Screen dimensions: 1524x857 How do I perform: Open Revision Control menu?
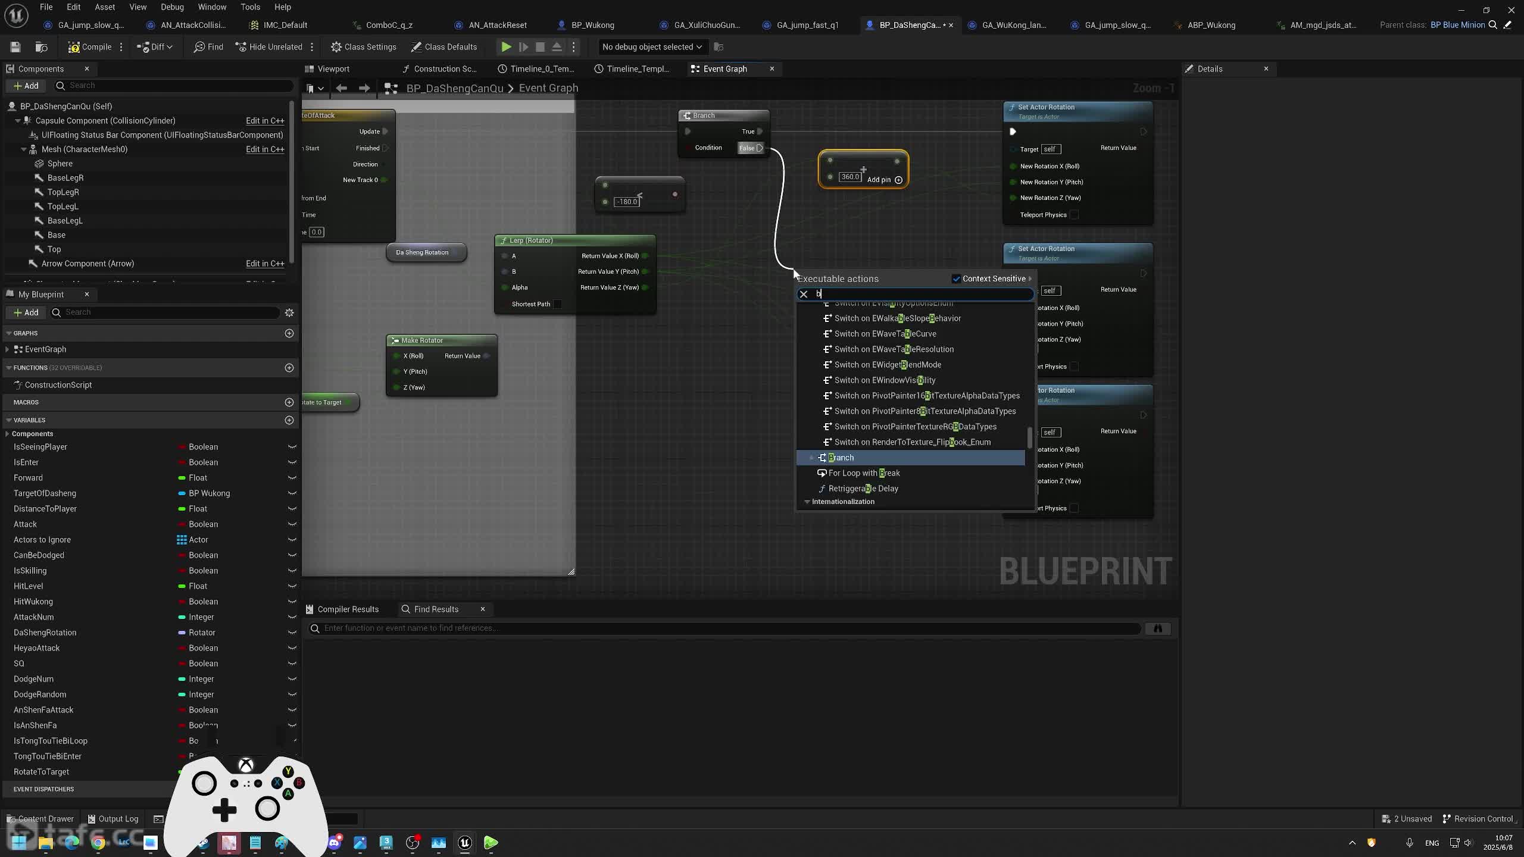click(1478, 819)
